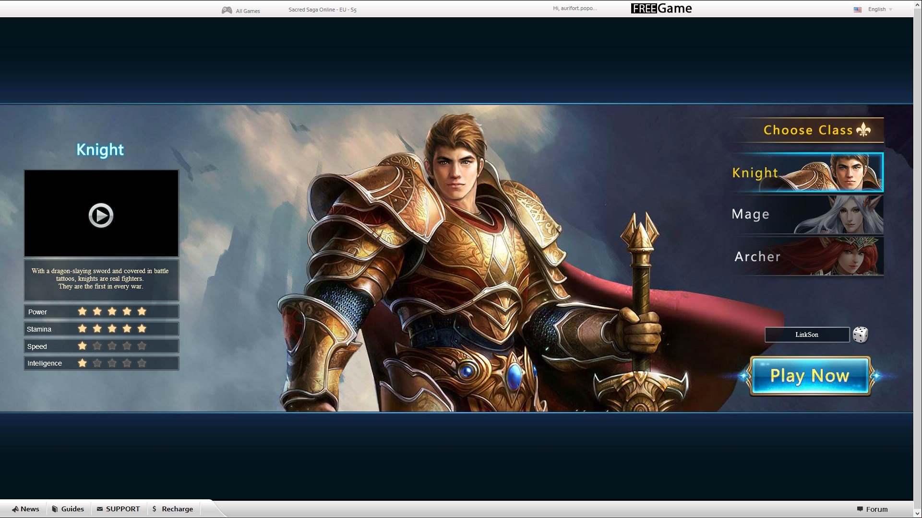Click the Knight description text box
The width and height of the screenshot is (922, 518).
(x=101, y=280)
